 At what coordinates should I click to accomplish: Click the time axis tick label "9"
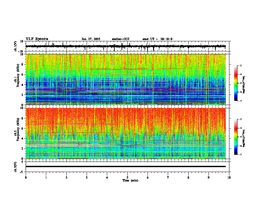208,178
